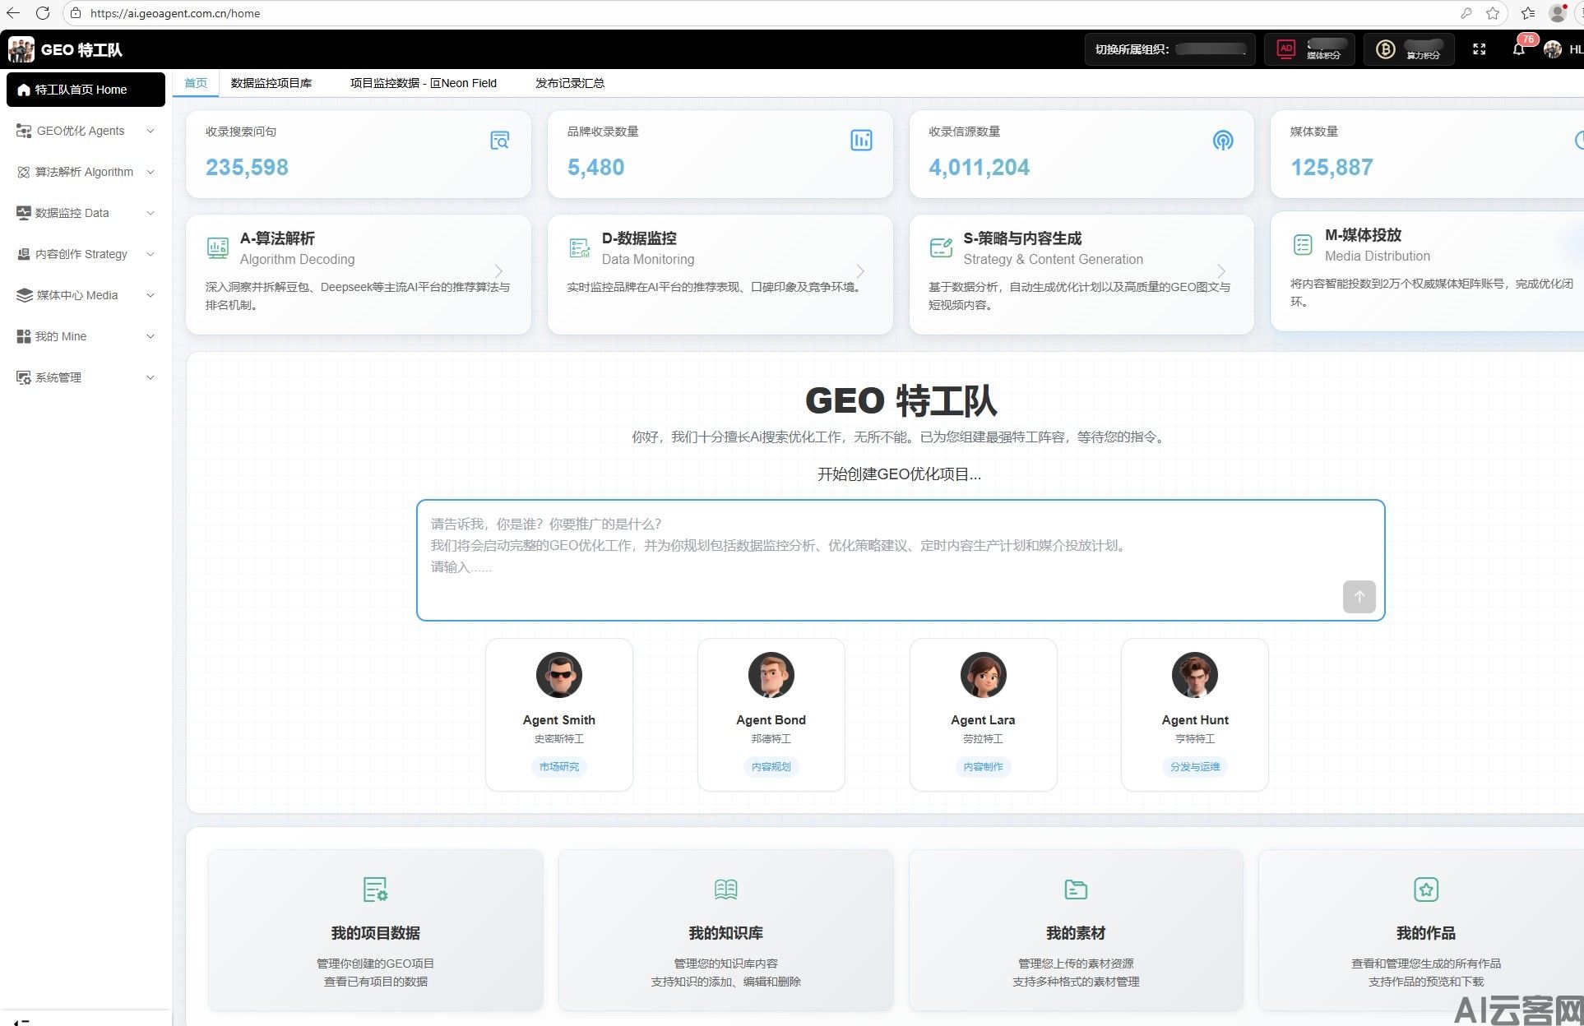The image size is (1584, 1026).
Task: Open the 媒体积分 AD points icon
Action: [1285, 49]
